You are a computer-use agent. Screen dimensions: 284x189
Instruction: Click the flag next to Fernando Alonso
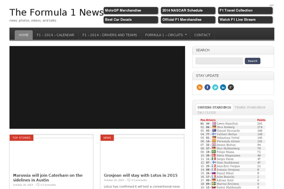point(214,141)
